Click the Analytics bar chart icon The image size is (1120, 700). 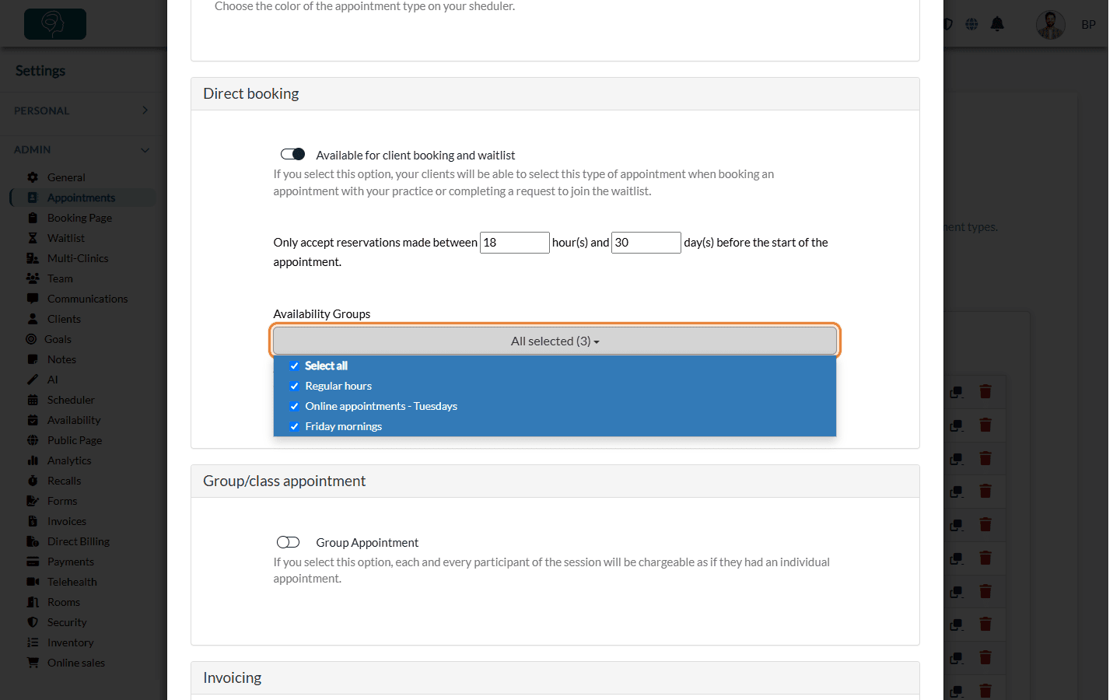[33, 460]
